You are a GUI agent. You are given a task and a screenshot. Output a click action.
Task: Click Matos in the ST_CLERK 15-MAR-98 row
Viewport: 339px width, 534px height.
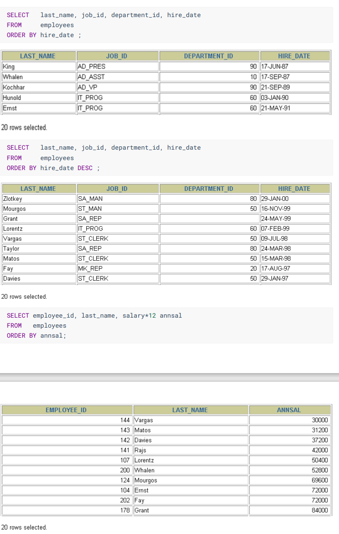[x=39, y=259]
